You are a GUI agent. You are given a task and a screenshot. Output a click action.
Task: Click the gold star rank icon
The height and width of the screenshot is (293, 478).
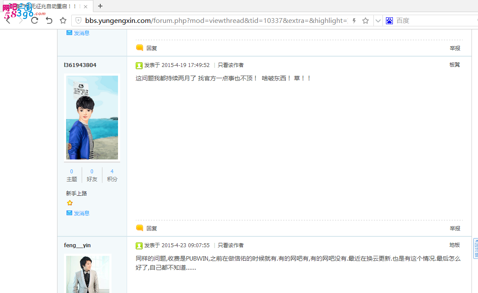[x=70, y=203]
